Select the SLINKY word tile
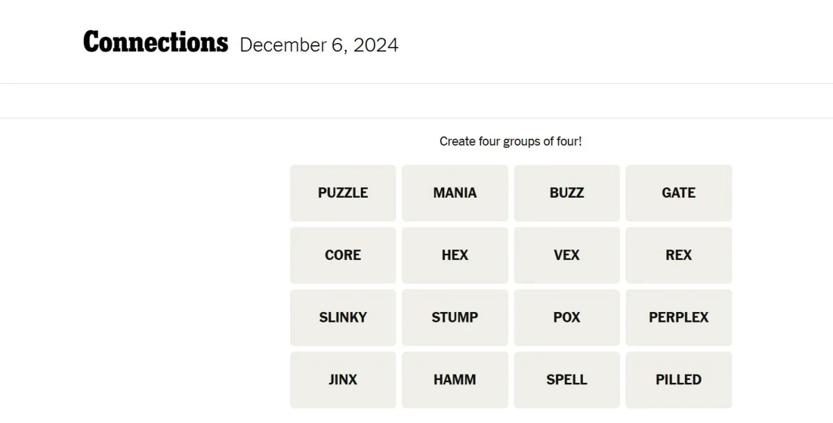 (343, 318)
